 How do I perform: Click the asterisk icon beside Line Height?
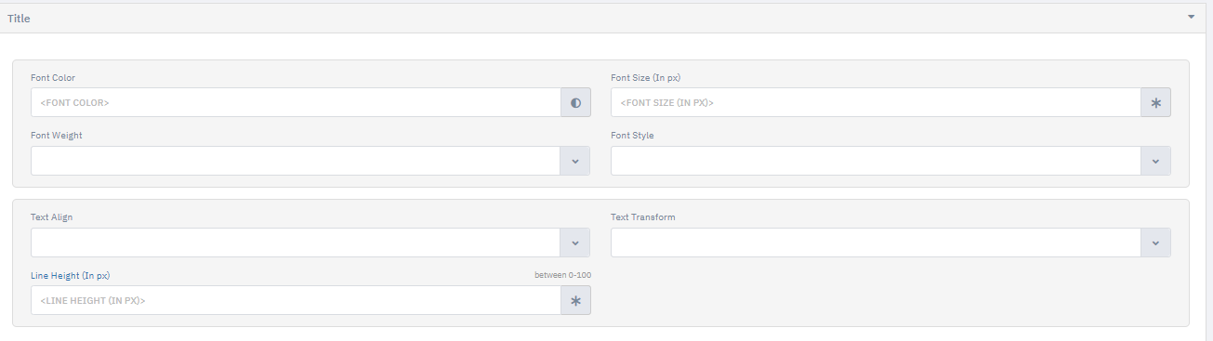click(x=575, y=300)
